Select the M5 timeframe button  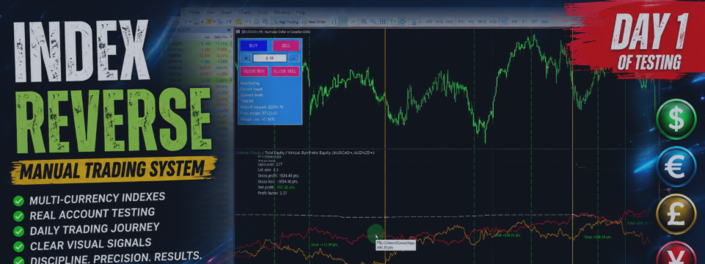coord(429,21)
